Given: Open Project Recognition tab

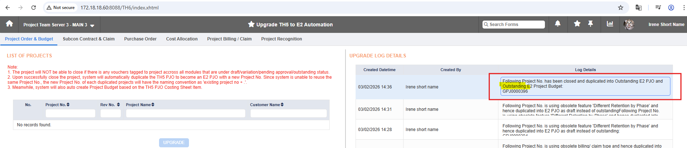Looking at the screenshot, I should [282, 39].
